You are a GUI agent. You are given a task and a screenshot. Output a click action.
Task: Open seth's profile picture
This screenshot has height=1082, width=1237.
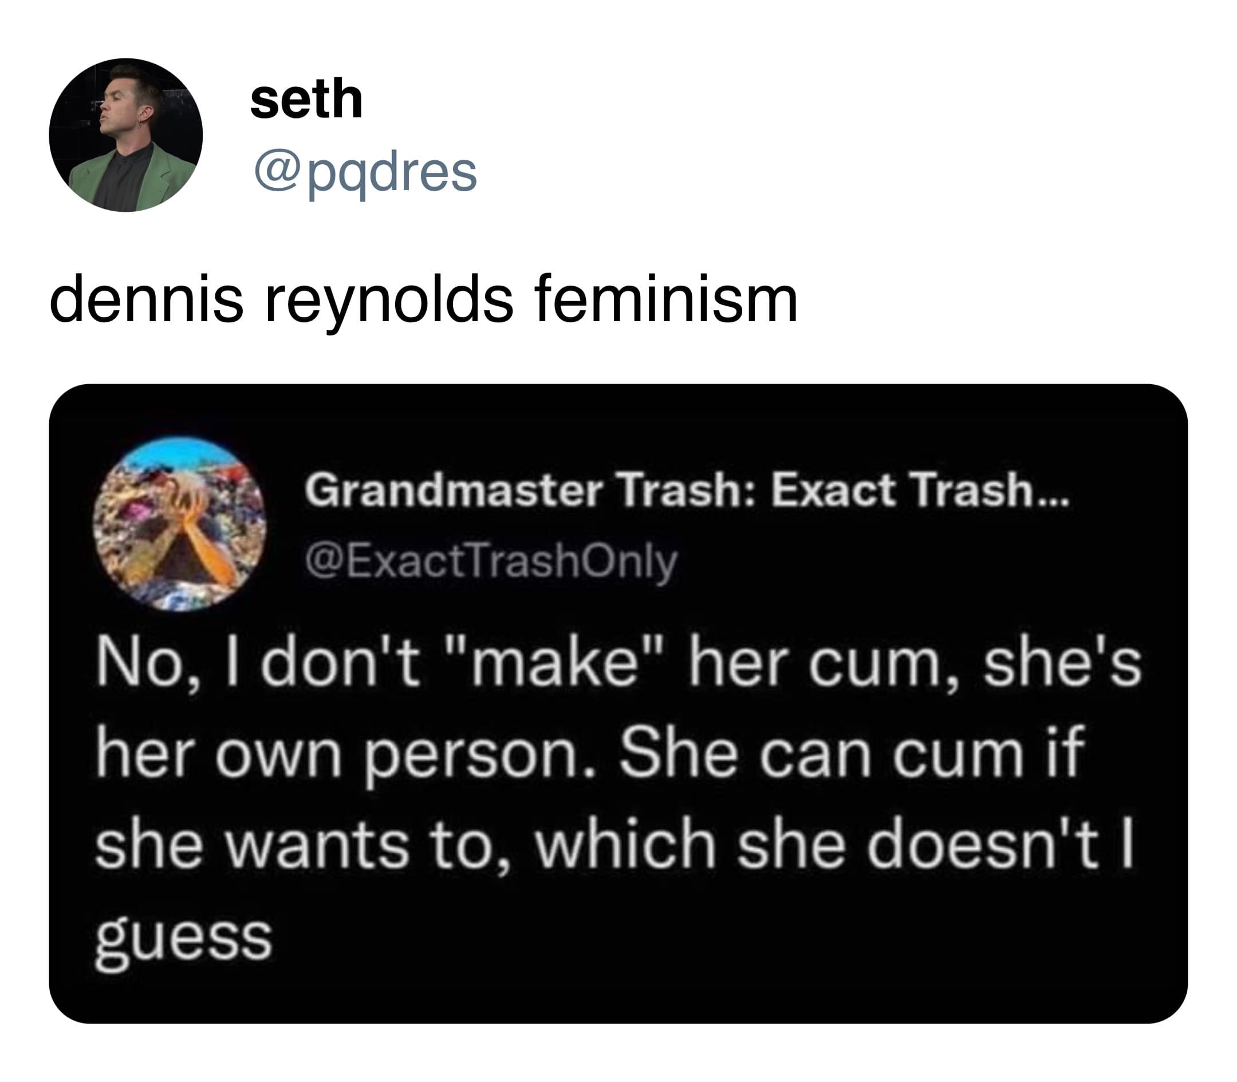125,135
